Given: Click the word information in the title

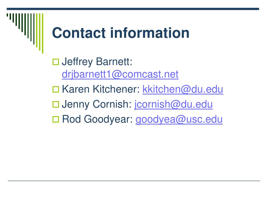Looking at the screenshot, I should (x=150, y=33).
